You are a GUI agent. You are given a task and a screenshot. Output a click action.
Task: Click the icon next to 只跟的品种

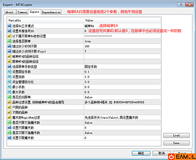click(x=10, y=107)
